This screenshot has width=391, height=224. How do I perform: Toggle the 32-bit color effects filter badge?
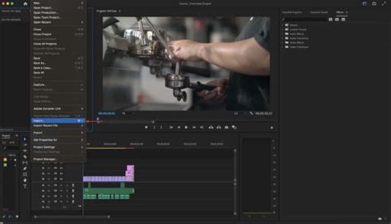pos(337,20)
